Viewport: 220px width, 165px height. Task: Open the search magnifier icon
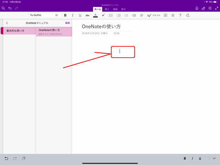coord(3,8)
